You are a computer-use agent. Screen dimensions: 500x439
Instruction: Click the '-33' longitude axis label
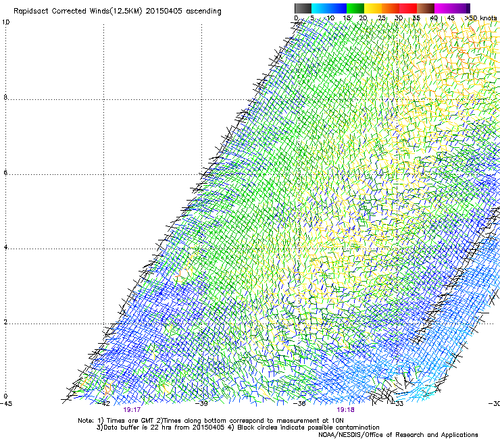tap(397, 403)
